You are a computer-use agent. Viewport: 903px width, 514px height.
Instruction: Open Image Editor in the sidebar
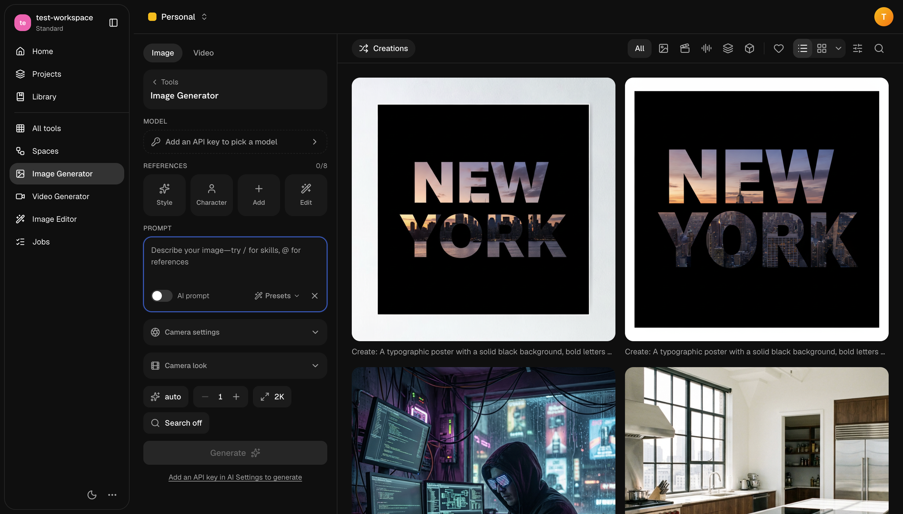[x=67, y=219]
